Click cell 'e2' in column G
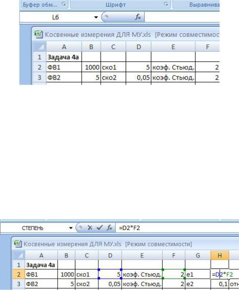 198,284
